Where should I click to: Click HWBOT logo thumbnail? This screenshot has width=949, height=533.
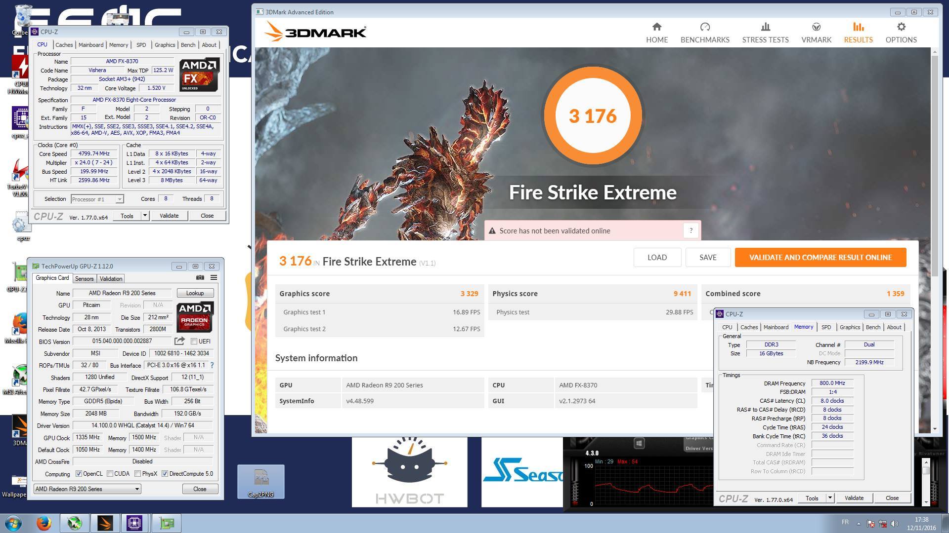coord(409,472)
